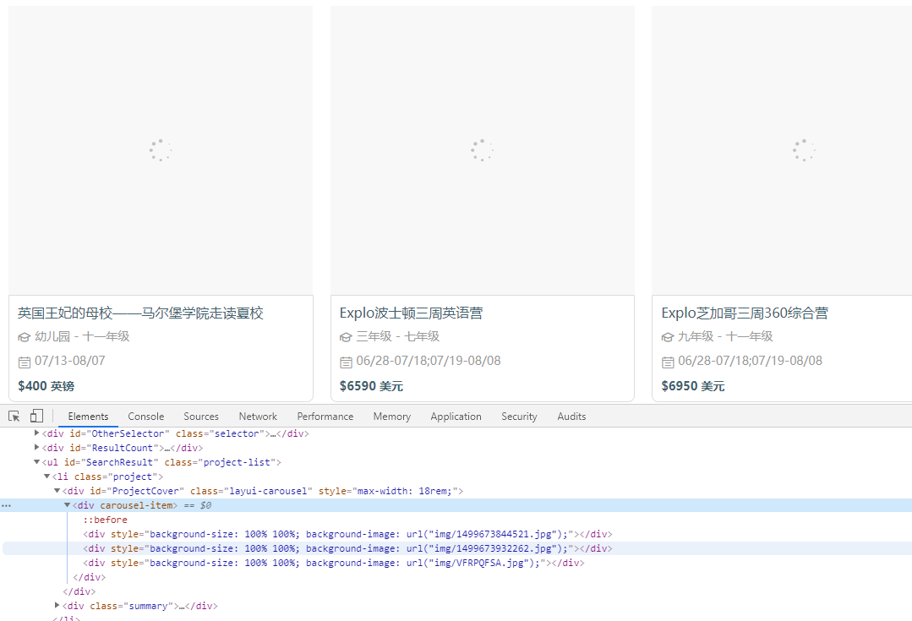The image size is (912, 621).
Task: Select the div with img/VFRPQFSA.jpg
Action: coord(334,563)
